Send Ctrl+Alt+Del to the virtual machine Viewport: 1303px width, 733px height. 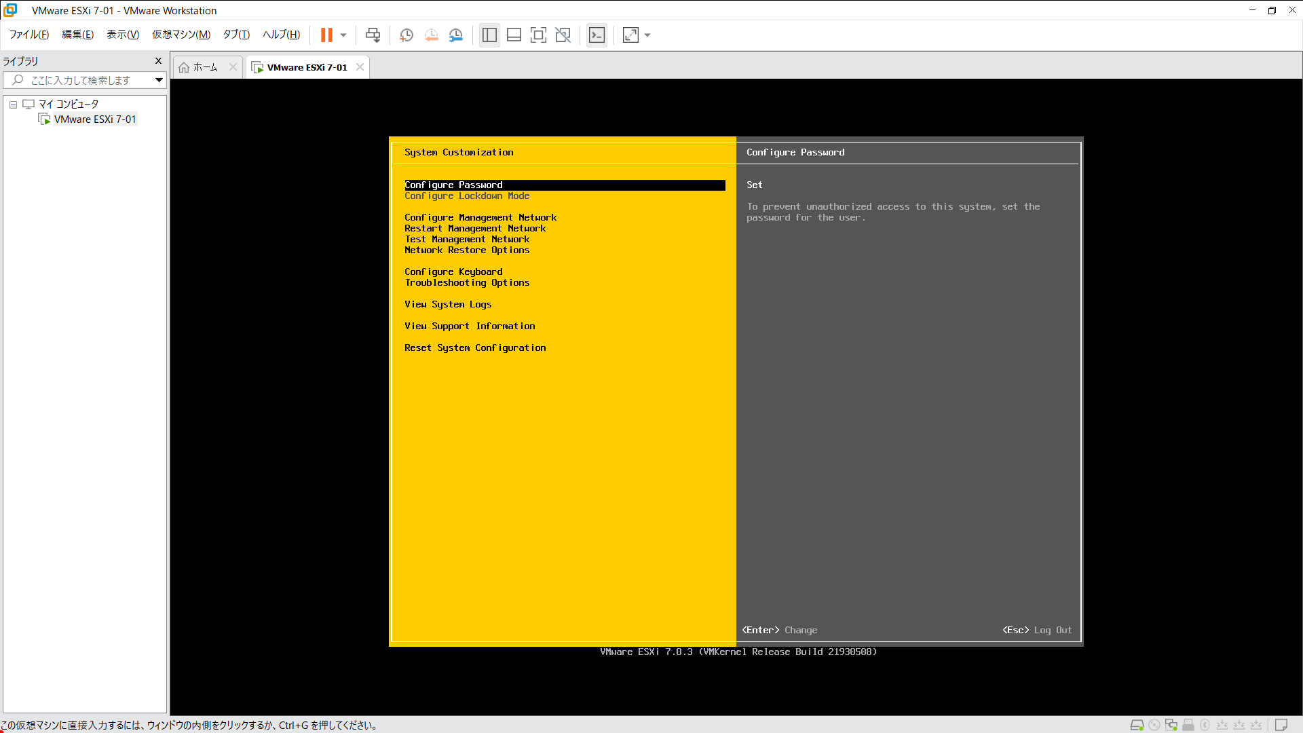click(373, 35)
